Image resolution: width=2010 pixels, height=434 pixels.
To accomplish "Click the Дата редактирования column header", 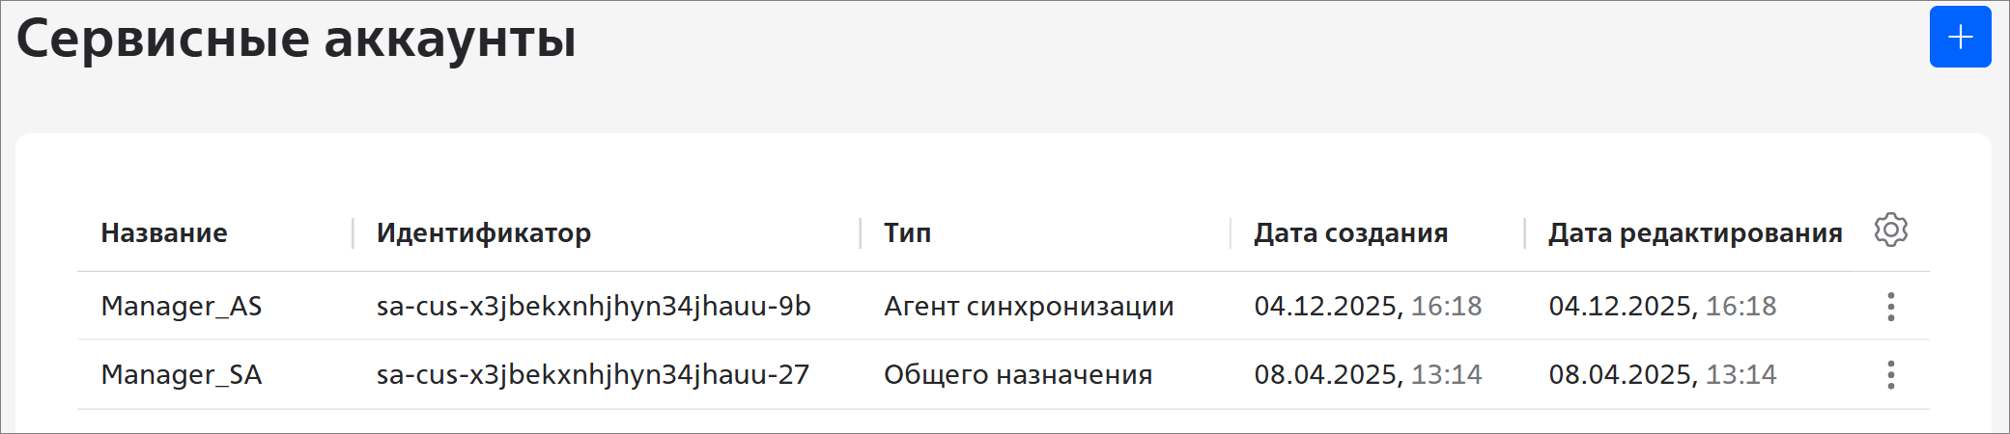I will click(1695, 233).
